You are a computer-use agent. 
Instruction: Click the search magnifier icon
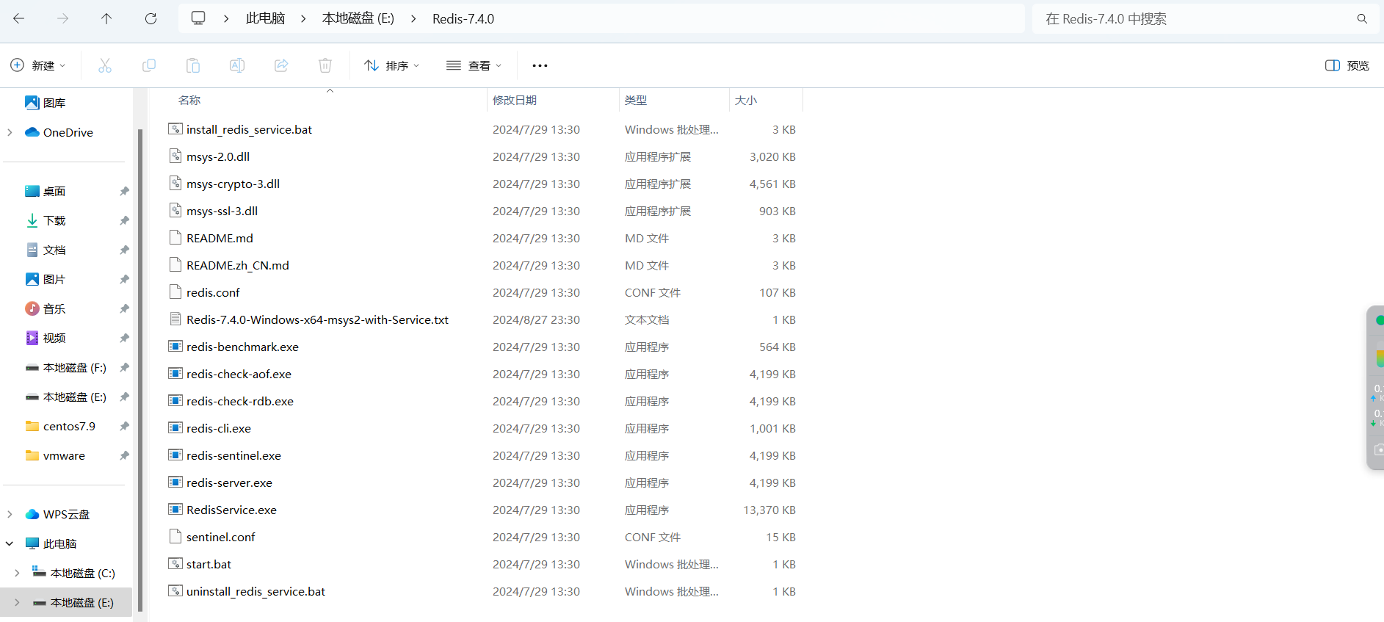pos(1362,19)
